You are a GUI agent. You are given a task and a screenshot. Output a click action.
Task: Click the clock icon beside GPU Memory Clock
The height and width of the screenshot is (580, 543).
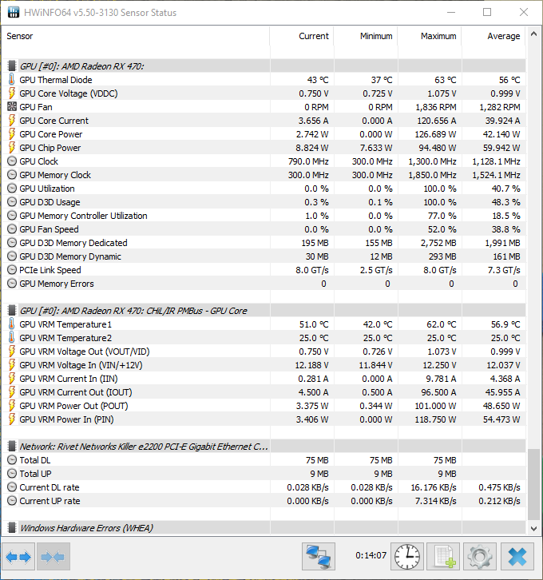pyautogui.click(x=12, y=175)
